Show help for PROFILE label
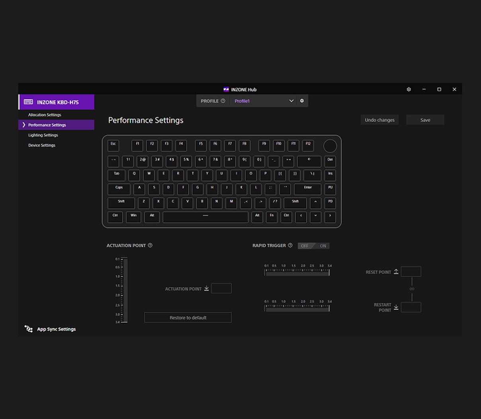 (223, 101)
